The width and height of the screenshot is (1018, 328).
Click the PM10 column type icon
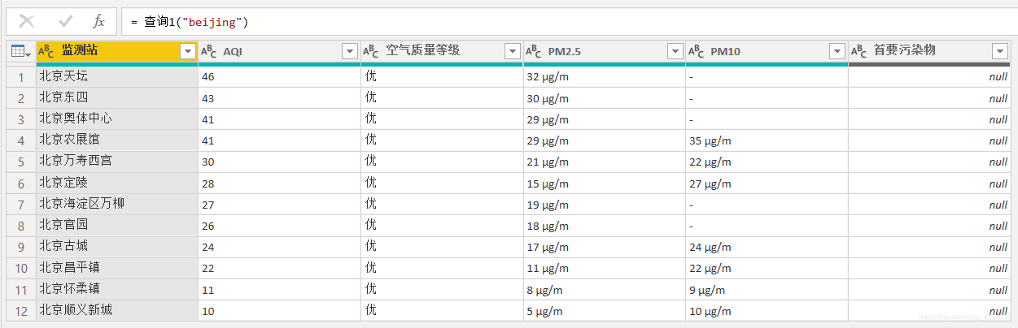click(x=697, y=51)
